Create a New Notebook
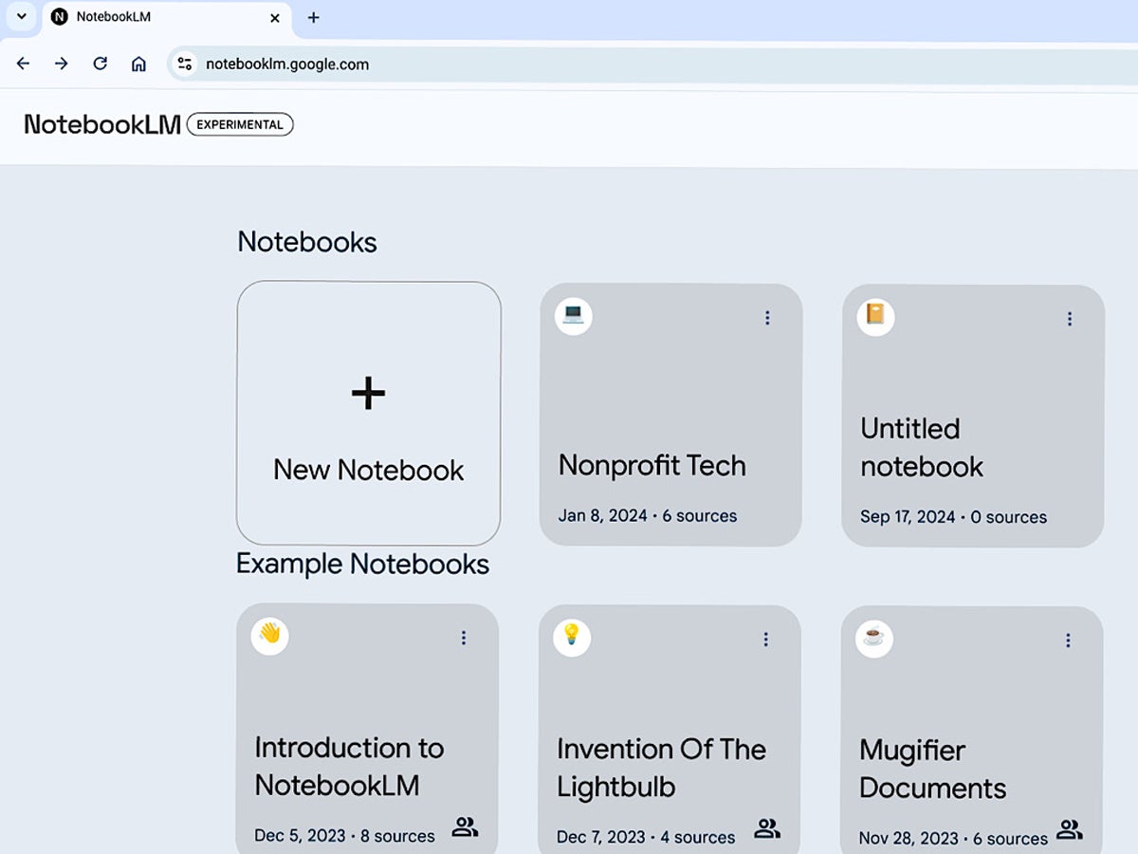This screenshot has width=1138, height=854. point(369,413)
